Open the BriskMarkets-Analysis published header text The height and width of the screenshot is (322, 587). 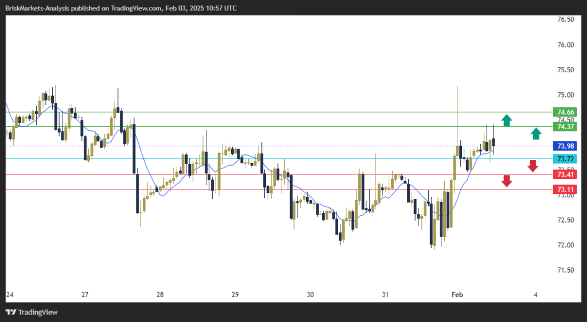(x=120, y=8)
